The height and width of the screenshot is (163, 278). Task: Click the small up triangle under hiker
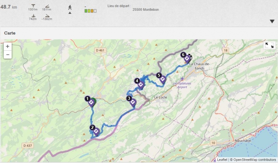(70, 13)
